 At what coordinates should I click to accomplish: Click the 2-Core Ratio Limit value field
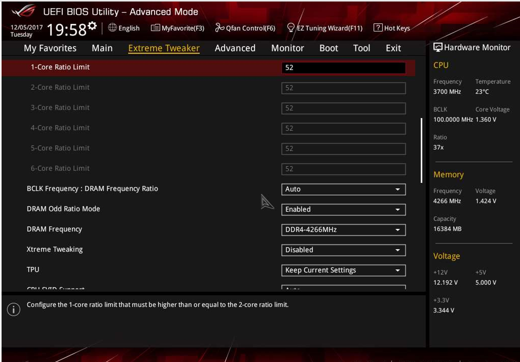click(x=343, y=88)
